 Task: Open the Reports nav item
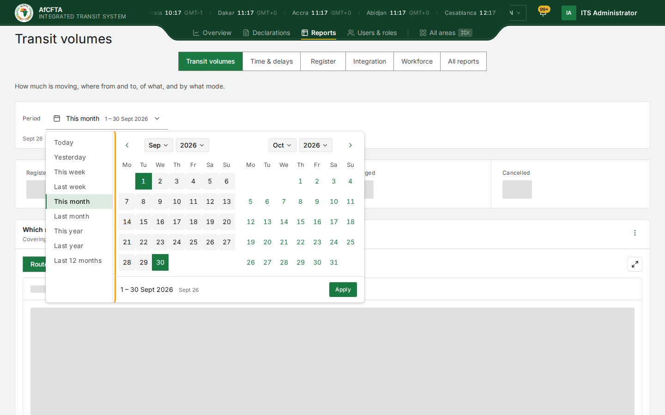point(319,33)
